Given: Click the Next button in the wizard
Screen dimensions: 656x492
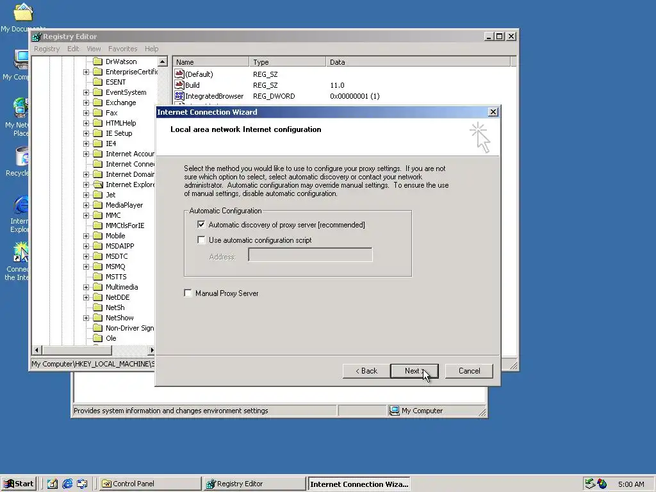Looking at the screenshot, I should coord(414,371).
